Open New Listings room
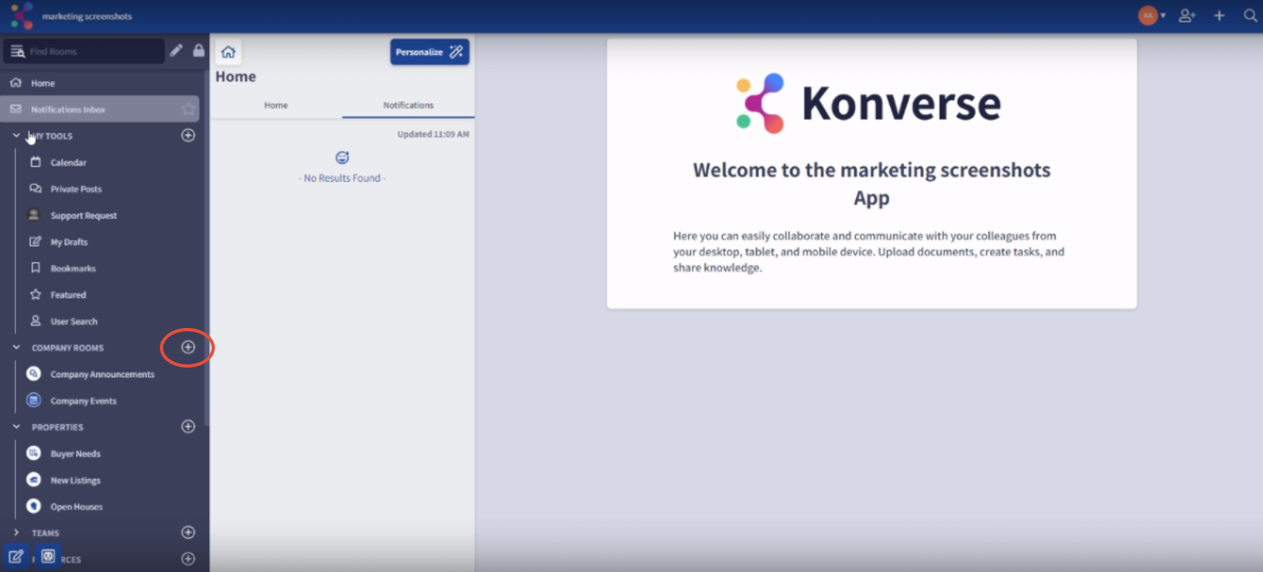The height and width of the screenshot is (572, 1263). (75, 481)
